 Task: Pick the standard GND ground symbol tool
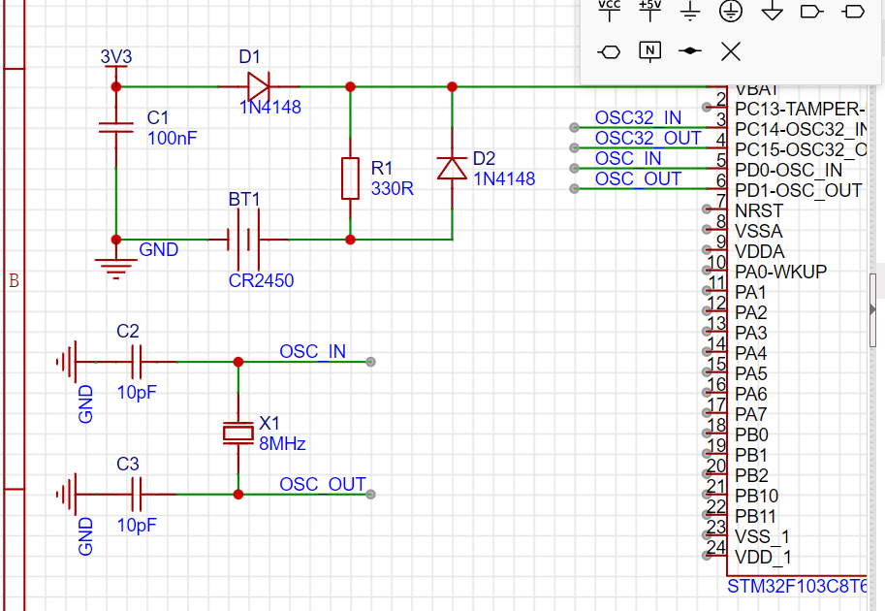pos(690,12)
